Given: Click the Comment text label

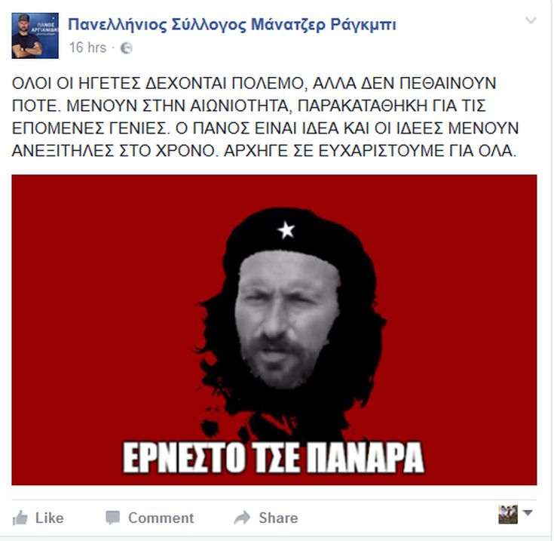Looking at the screenshot, I should 161,518.
